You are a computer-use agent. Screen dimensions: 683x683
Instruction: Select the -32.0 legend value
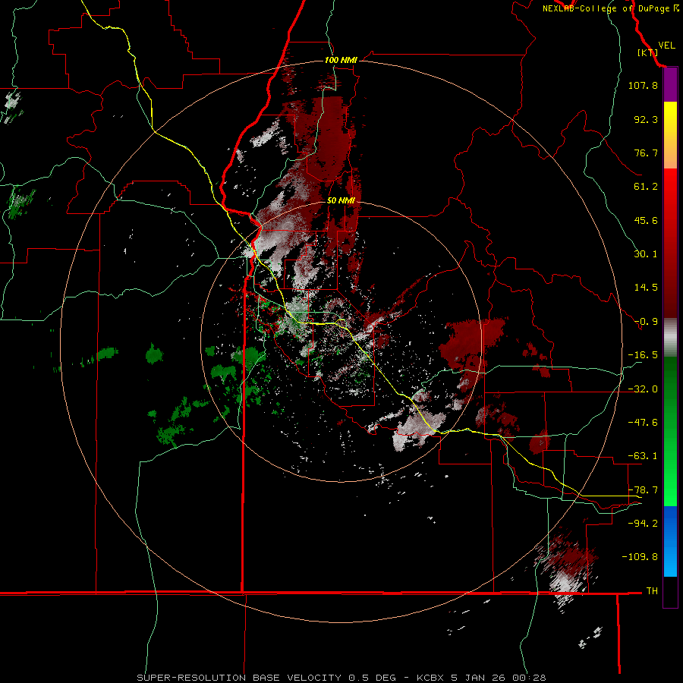point(643,389)
